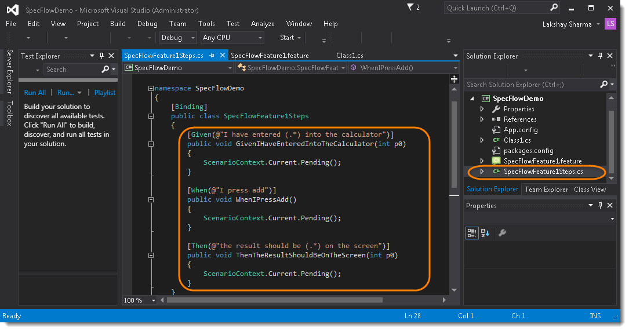The width and height of the screenshot is (629, 331).
Task: Open the Server Explorer side tab
Action: 10,71
